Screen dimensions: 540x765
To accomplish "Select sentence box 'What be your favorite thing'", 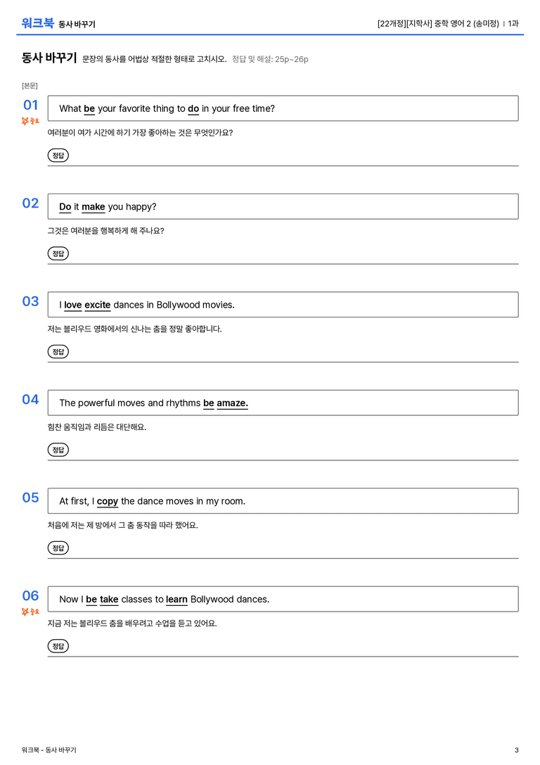I will point(283,108).
